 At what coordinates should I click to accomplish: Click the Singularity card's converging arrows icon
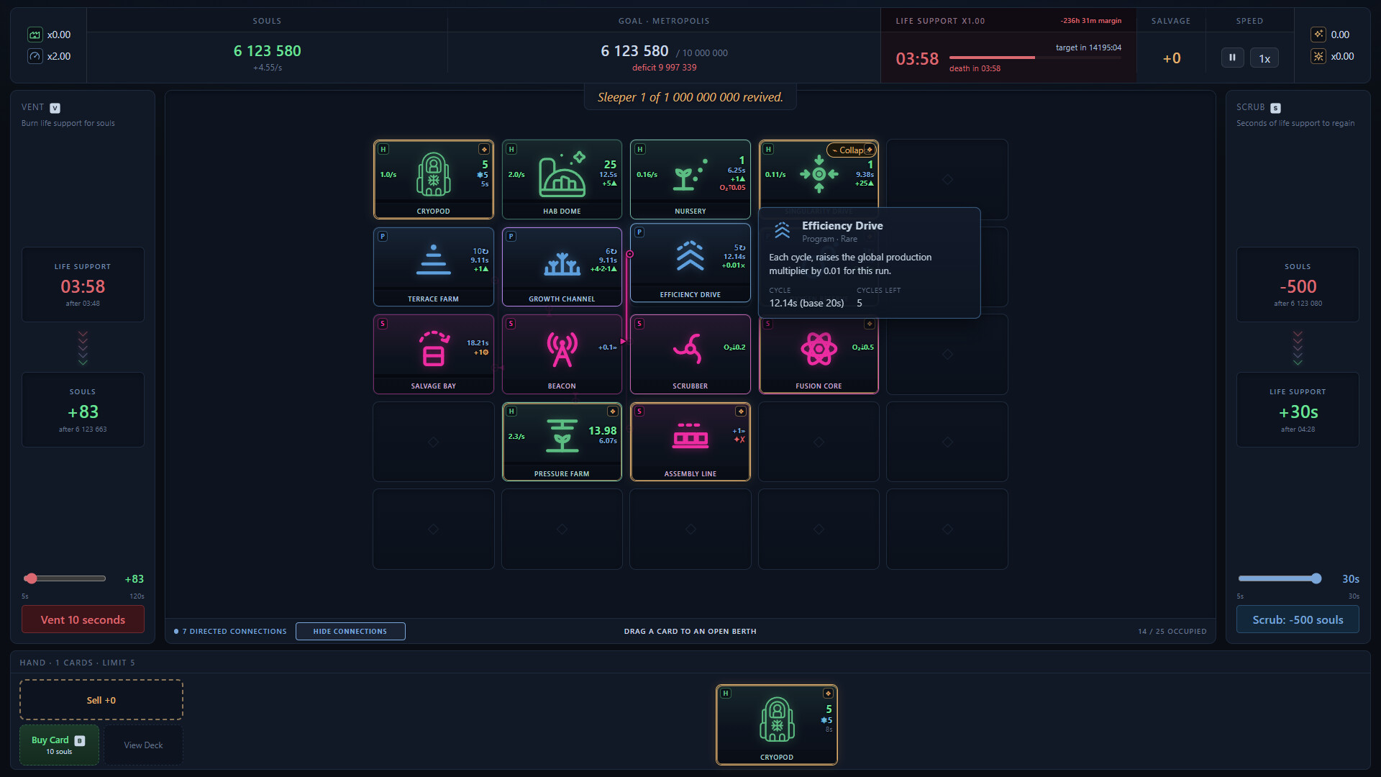(x=819, y=174)
